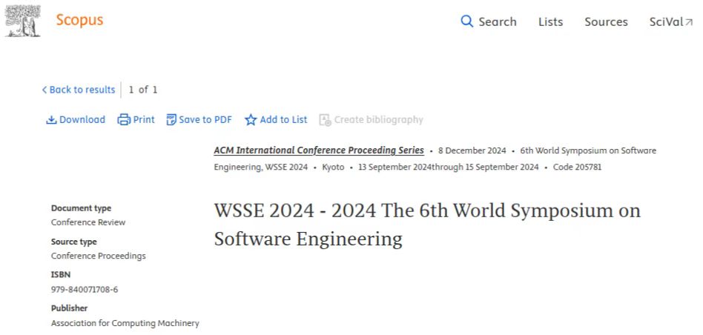
Task: Open the Scopus home wordmark
Action: point(79,20)
